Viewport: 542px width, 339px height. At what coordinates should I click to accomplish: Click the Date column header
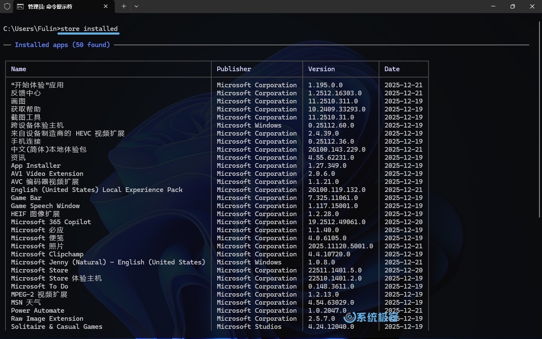(x=392, y=69)
